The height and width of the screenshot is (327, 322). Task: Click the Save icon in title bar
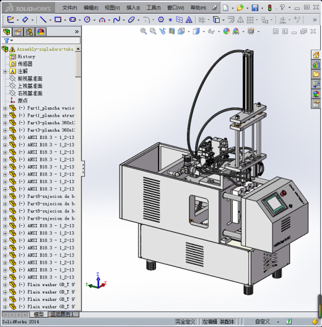(x=255, y=8)
